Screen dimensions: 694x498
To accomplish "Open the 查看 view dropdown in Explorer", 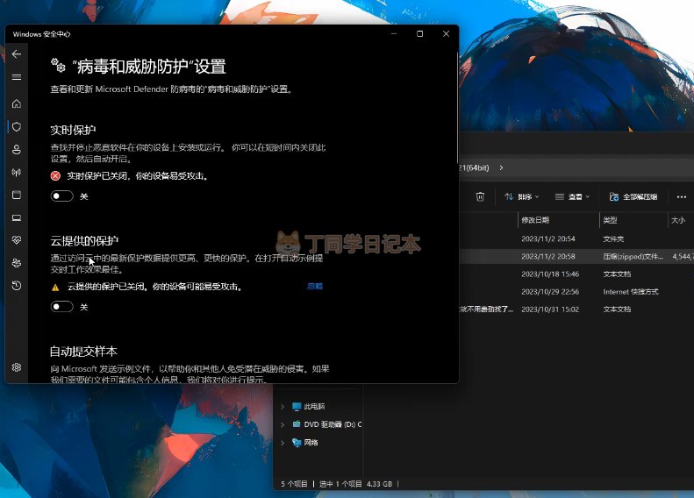I will (572, 196).
